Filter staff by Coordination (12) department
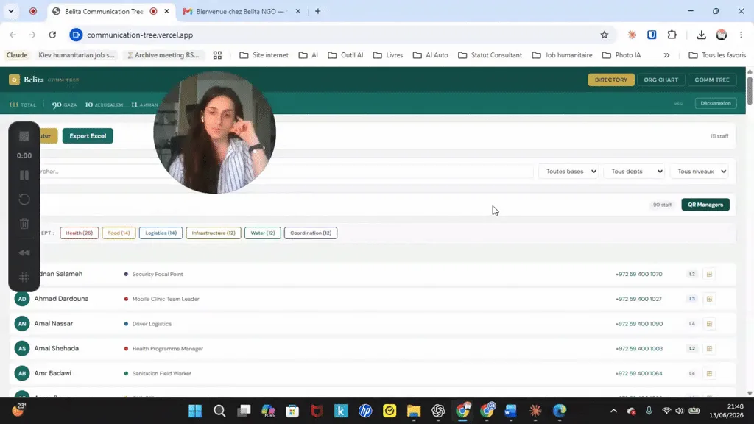The image size is (754, 424). coord(311,233)
